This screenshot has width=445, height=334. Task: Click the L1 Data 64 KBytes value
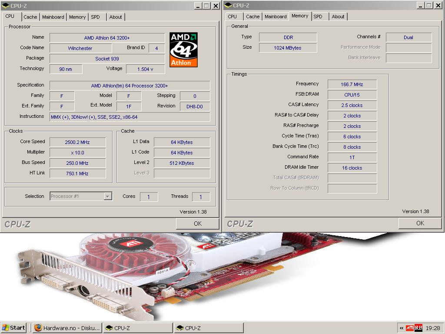[x=182, y=142]
